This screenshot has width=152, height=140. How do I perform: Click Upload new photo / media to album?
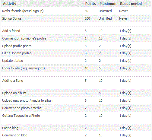28,100
